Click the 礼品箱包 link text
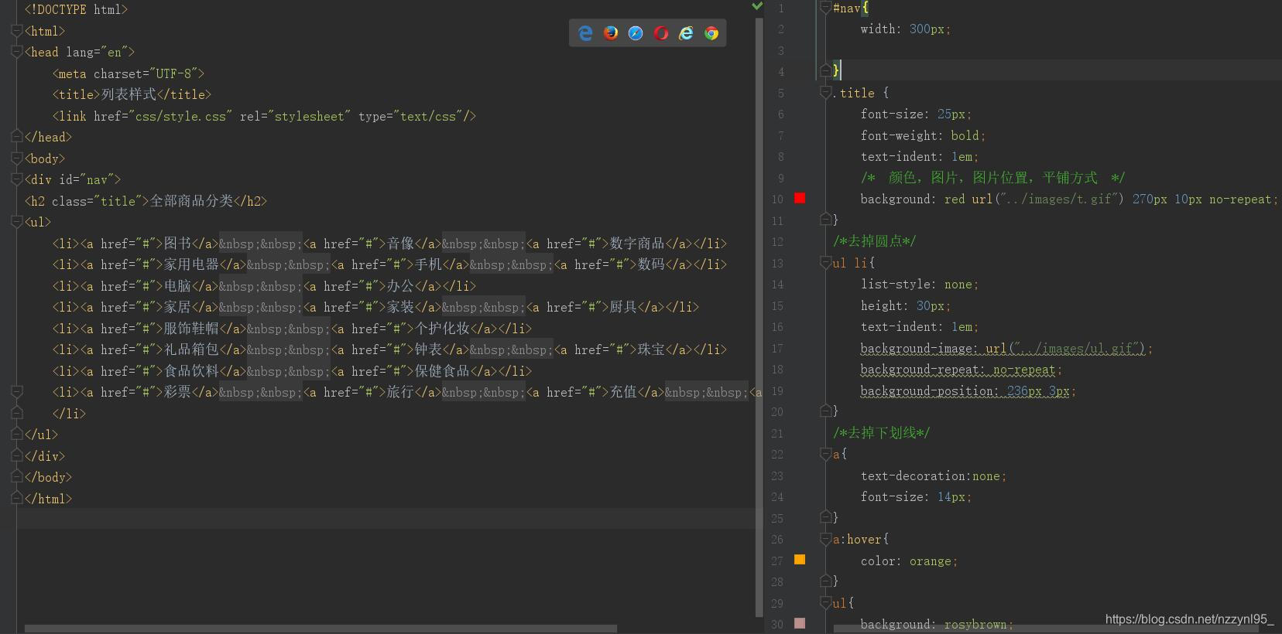1282x634 pixels. (191, 349)
